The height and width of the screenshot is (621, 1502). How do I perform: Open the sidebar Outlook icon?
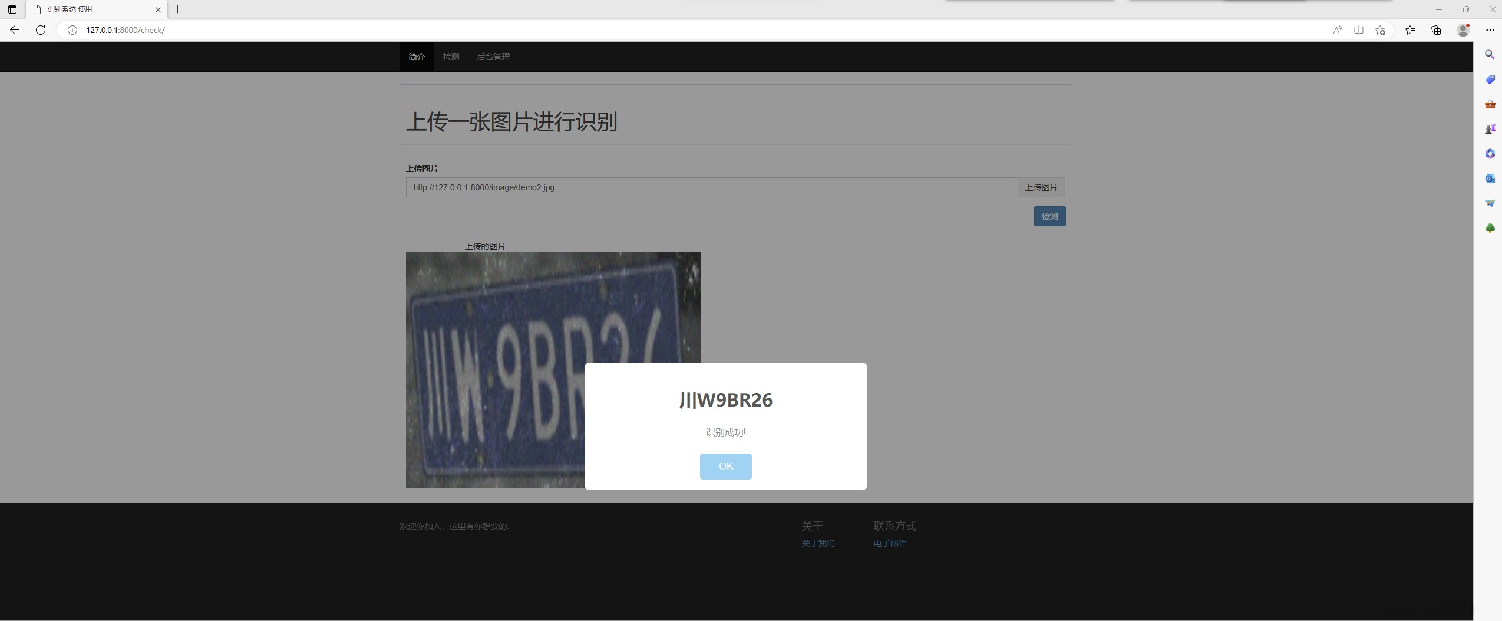point(1490,179)
